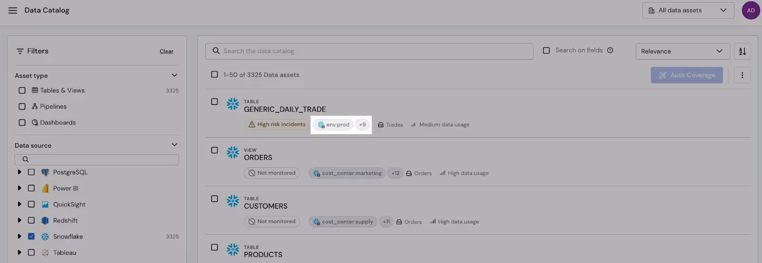Click the High risk incidents warning badge
The image size is (762, 263).
pos(277,124)
